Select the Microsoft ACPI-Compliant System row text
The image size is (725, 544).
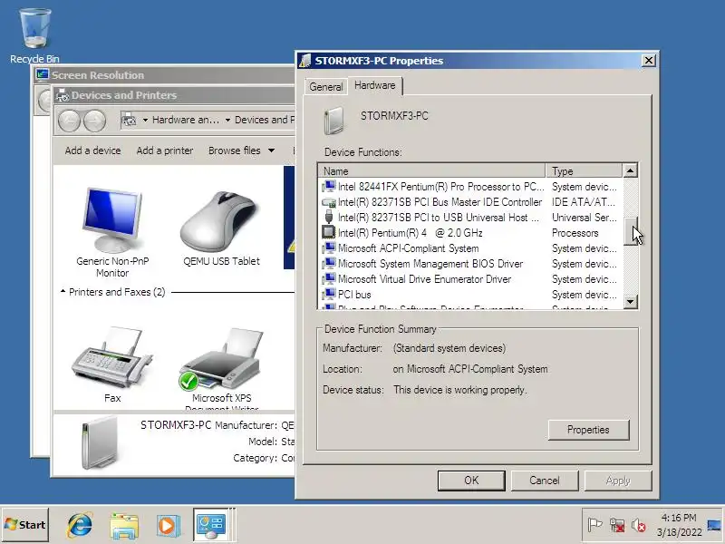click(409, 248)
